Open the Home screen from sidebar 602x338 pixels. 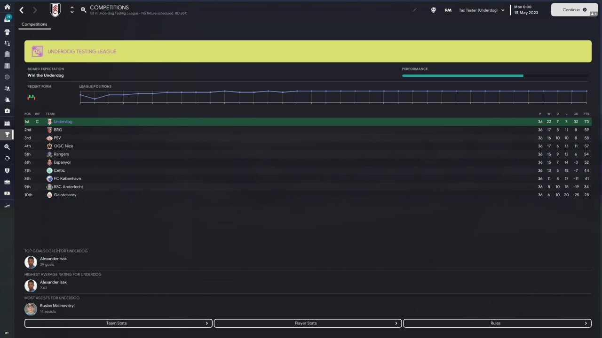pyautogui.click(x=7, y=7)
